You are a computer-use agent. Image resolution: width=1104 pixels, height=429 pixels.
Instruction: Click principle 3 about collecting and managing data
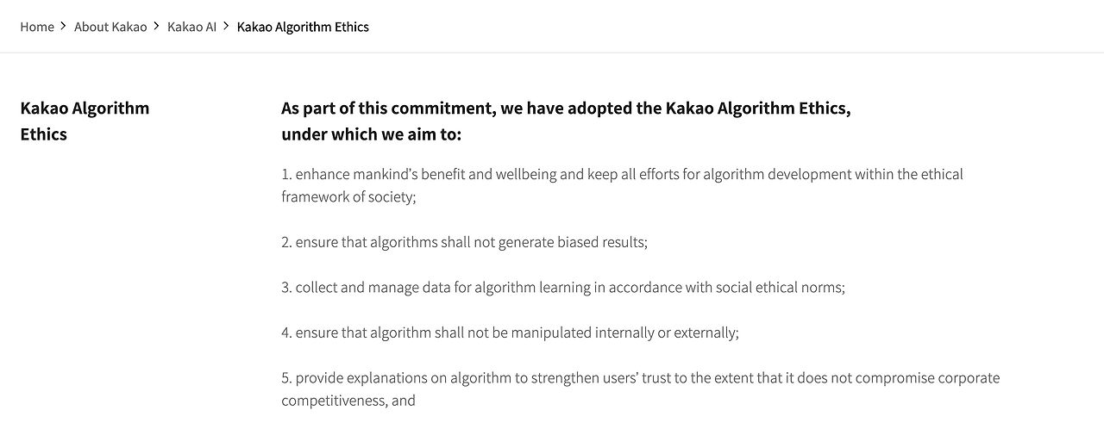tap(562, 287)
